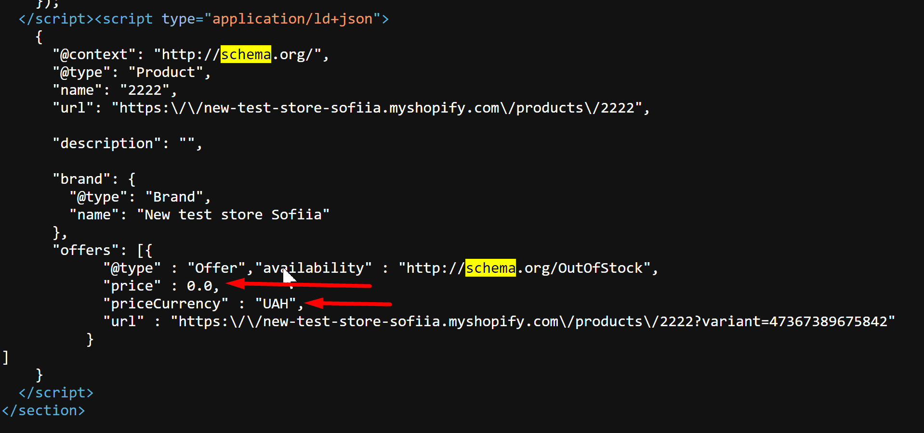Click the closing </script> tag
The width and height of the screenshot is (924, 433).
[56, 393]
